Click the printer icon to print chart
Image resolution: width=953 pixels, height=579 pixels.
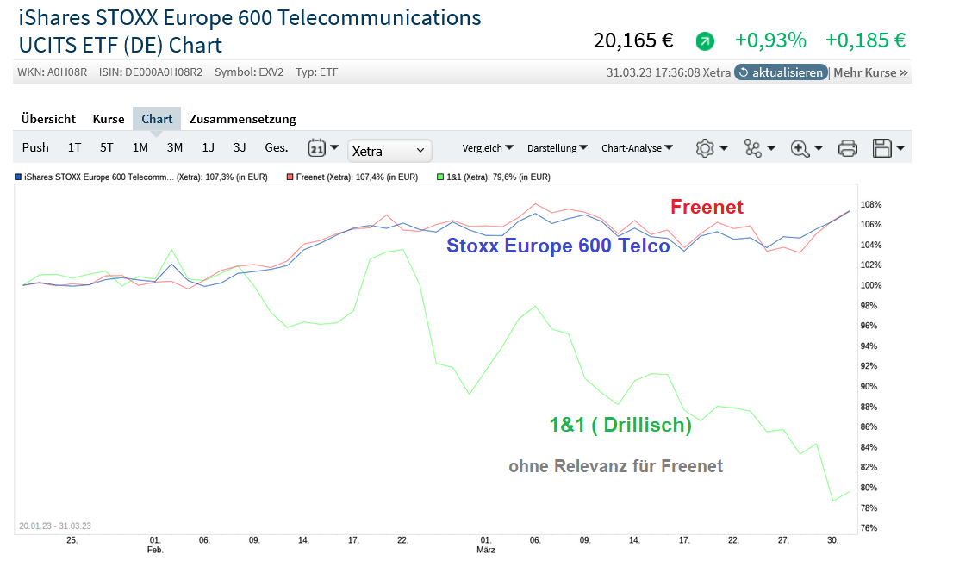847,147
